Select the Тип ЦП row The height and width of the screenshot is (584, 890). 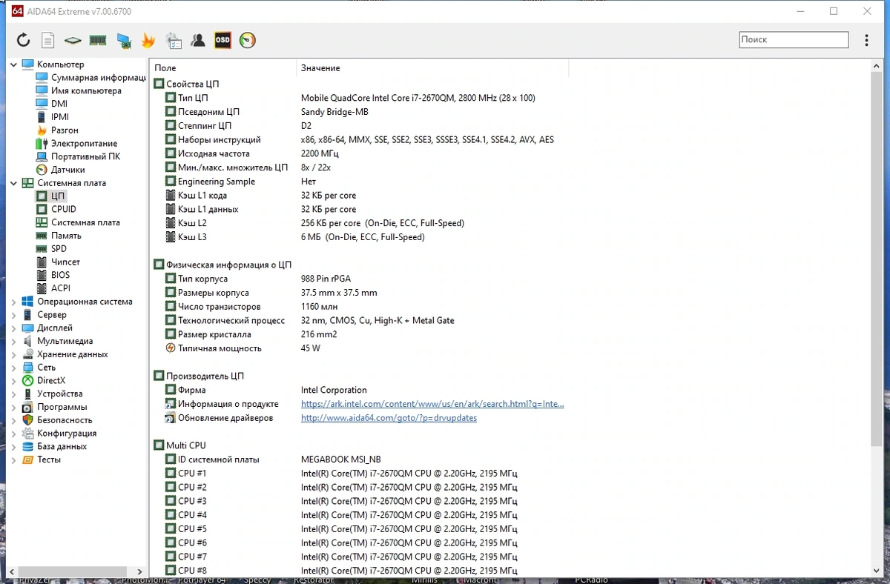tap(359, 98)
